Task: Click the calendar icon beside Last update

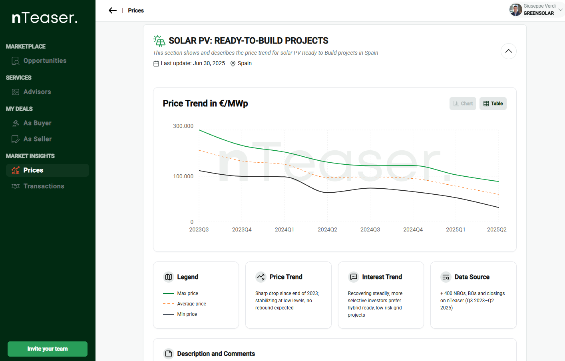Action: point(156,64)
